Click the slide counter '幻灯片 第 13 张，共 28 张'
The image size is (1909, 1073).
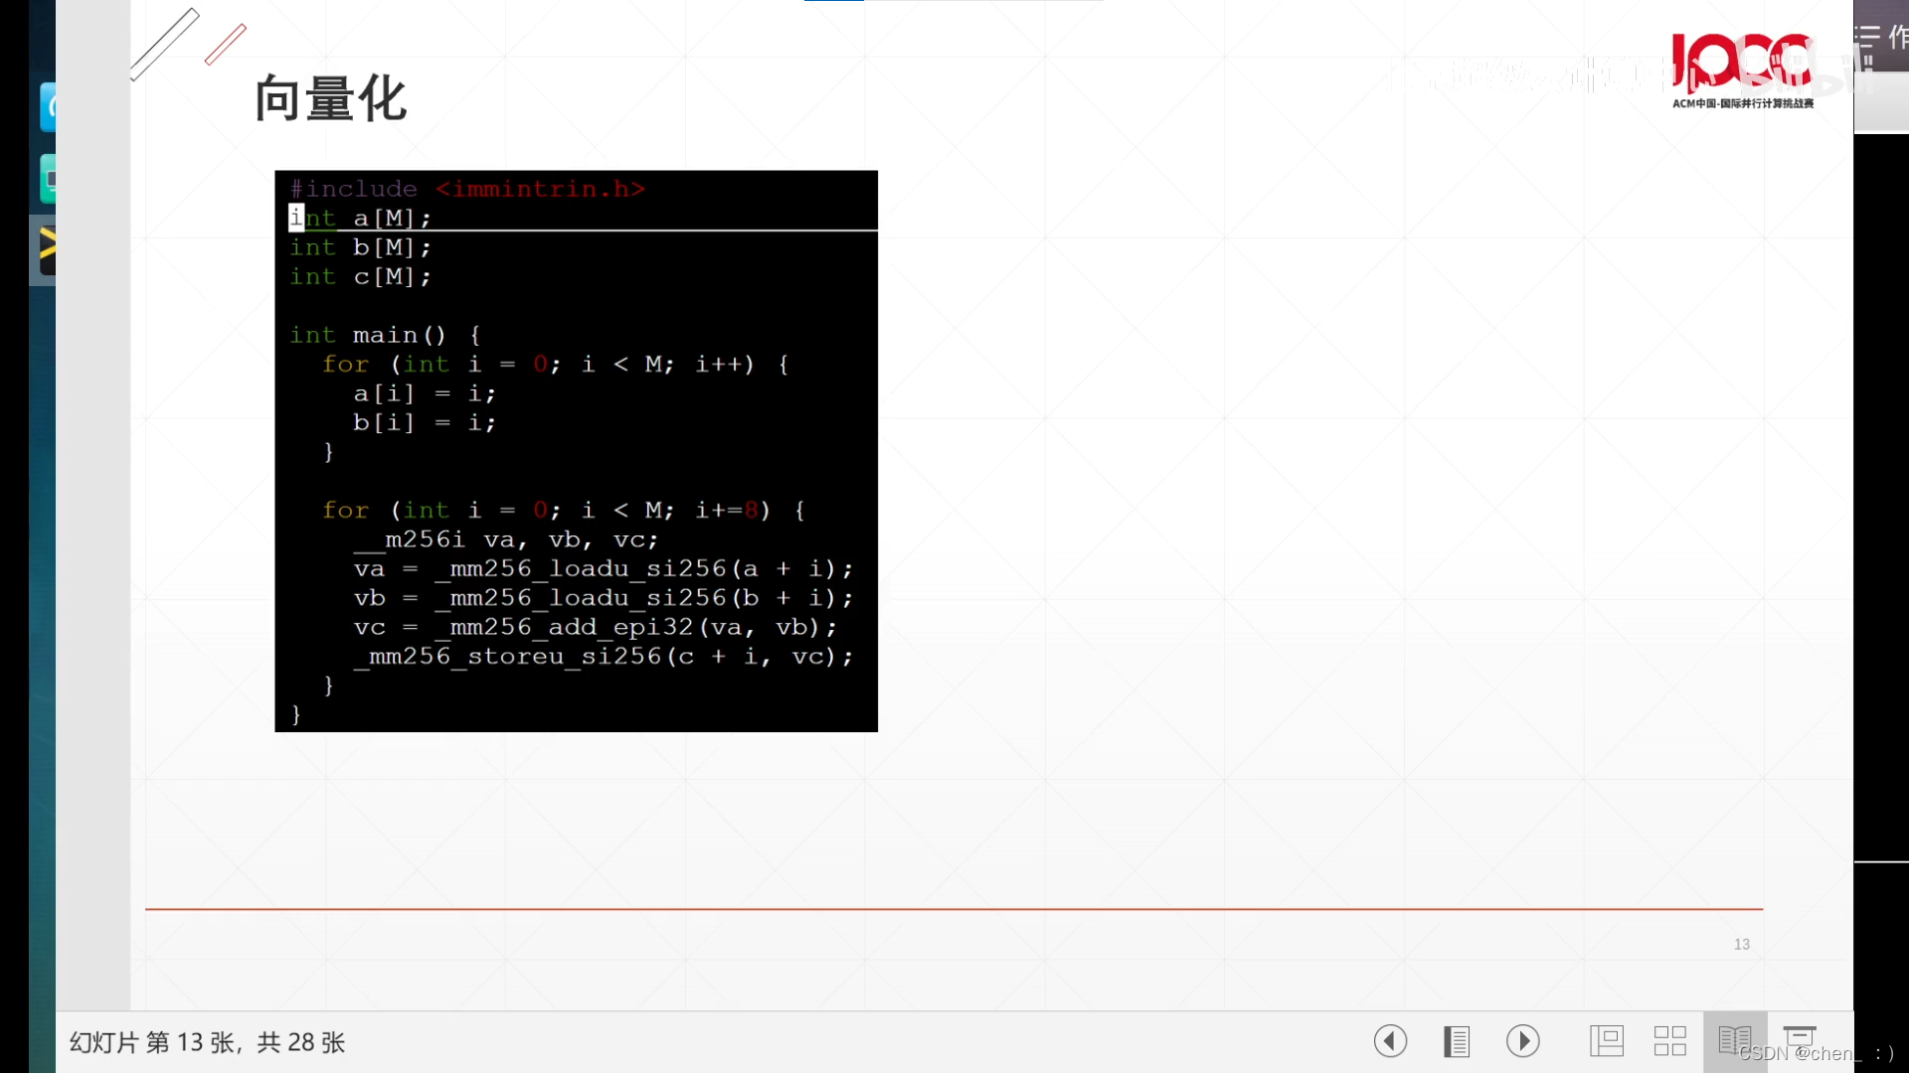click(207, 1042)
